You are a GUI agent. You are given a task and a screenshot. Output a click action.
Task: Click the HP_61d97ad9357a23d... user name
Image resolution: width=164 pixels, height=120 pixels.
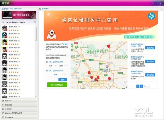click(16, 22)
